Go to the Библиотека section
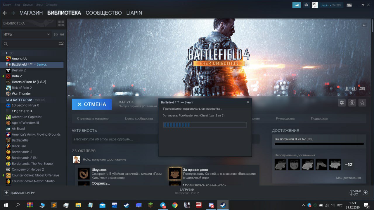 [64, 13]
